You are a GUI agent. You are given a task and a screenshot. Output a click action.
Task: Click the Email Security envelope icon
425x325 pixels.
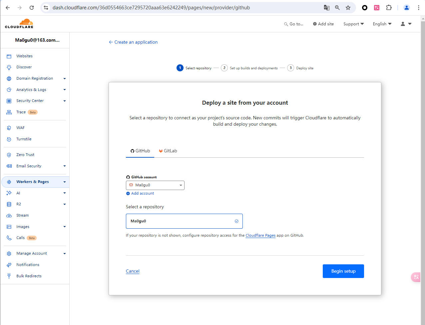tap(9, 166)
